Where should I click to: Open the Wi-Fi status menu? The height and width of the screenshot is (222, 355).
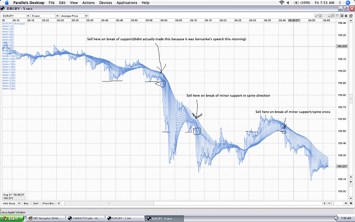[x=282, y=2]
